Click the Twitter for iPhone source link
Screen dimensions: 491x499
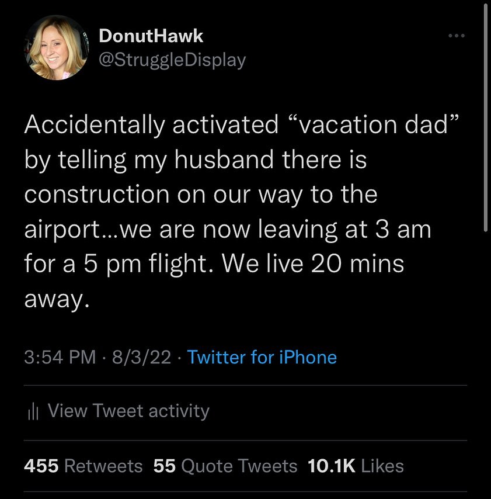(262, 357)
